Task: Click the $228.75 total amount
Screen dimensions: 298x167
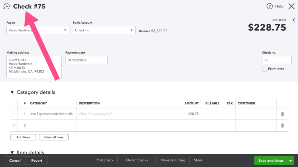Action: pos(267,27)
